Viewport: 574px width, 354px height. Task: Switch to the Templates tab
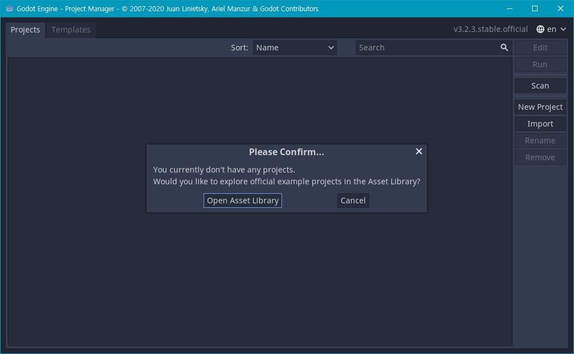70,30
